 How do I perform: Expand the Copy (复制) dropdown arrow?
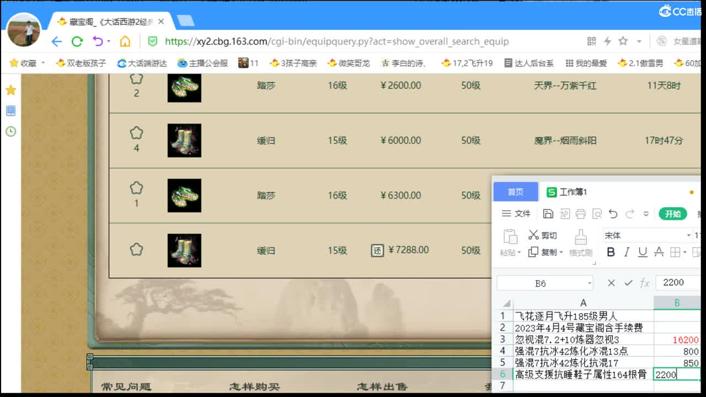(x=561, y=253)
